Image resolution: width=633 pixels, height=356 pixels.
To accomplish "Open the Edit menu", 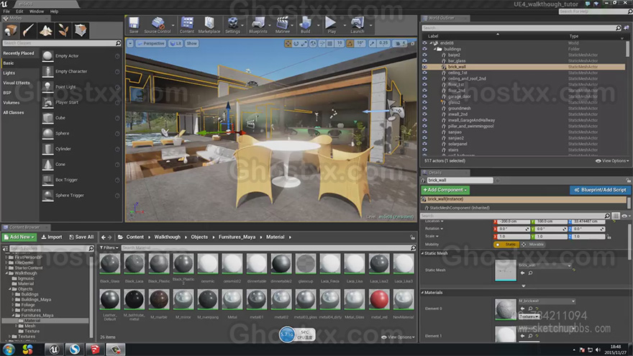I will 19,12.
